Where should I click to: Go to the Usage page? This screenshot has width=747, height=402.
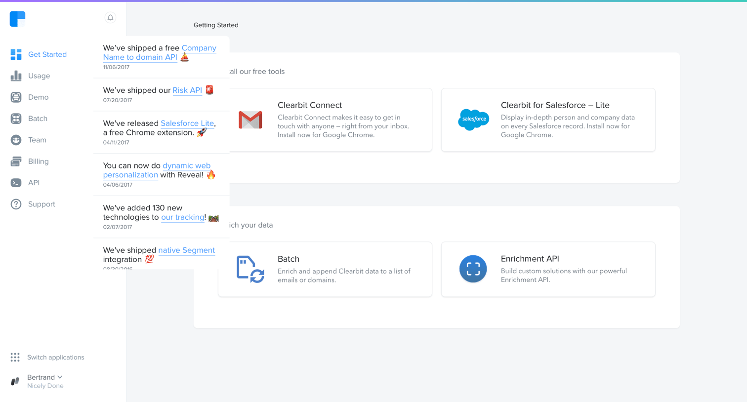click(x=39, y=76)
